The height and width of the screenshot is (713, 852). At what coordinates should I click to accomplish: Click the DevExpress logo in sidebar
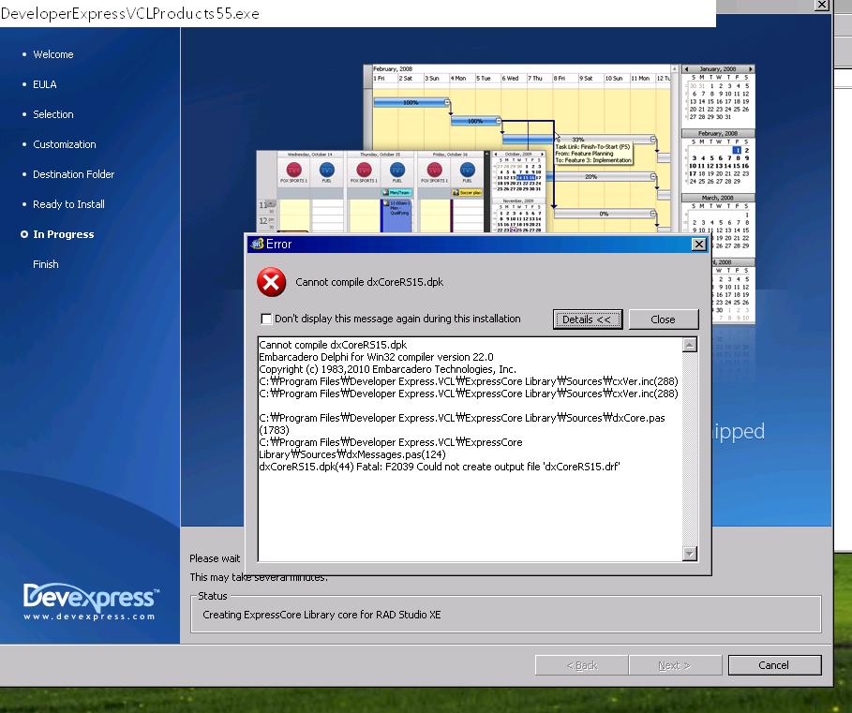tap(90, 602)
